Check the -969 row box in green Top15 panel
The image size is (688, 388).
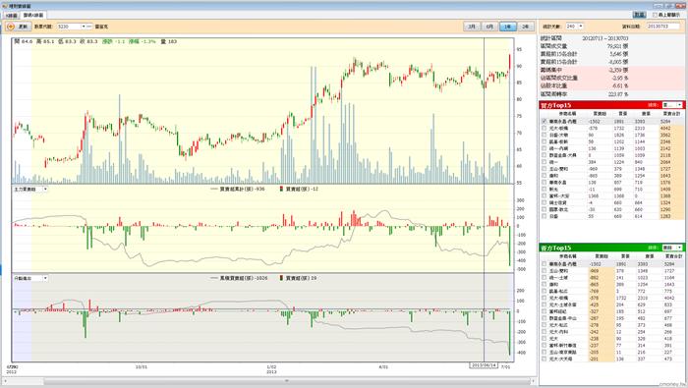point(545,271)
